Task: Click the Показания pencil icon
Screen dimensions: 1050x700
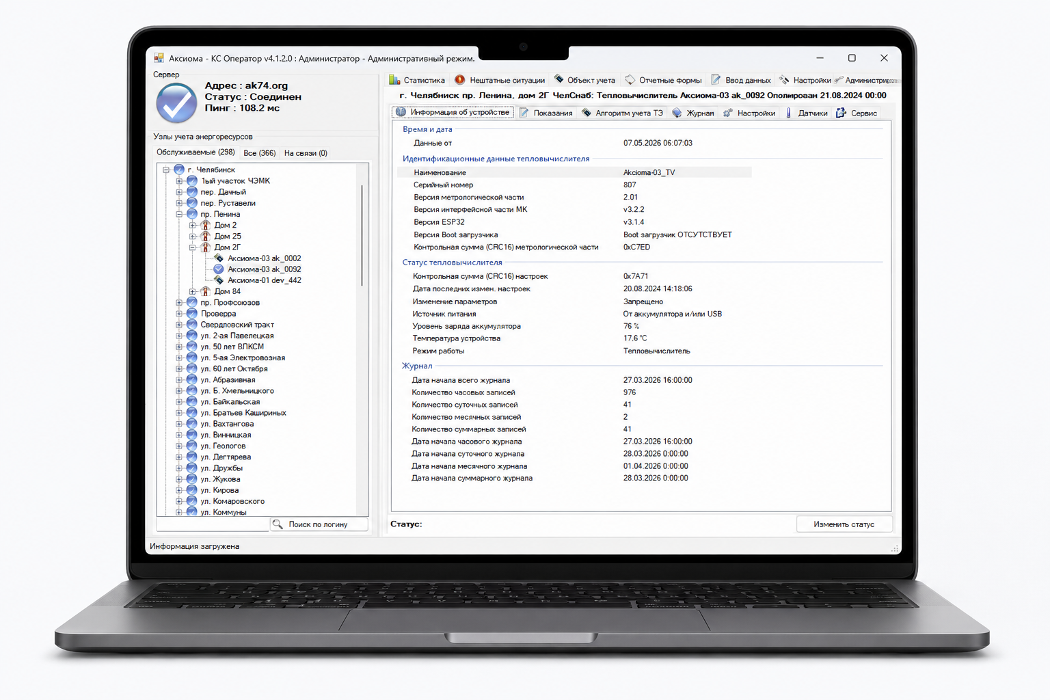Action: point(524,113)
